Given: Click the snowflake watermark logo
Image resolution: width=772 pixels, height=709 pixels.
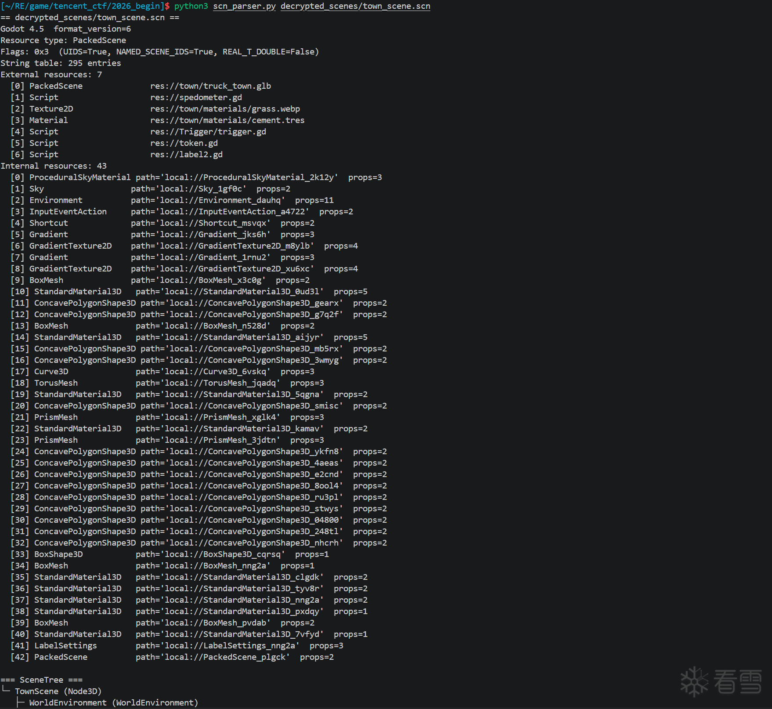Looking at the screenshot, I should tap(694, 681).
